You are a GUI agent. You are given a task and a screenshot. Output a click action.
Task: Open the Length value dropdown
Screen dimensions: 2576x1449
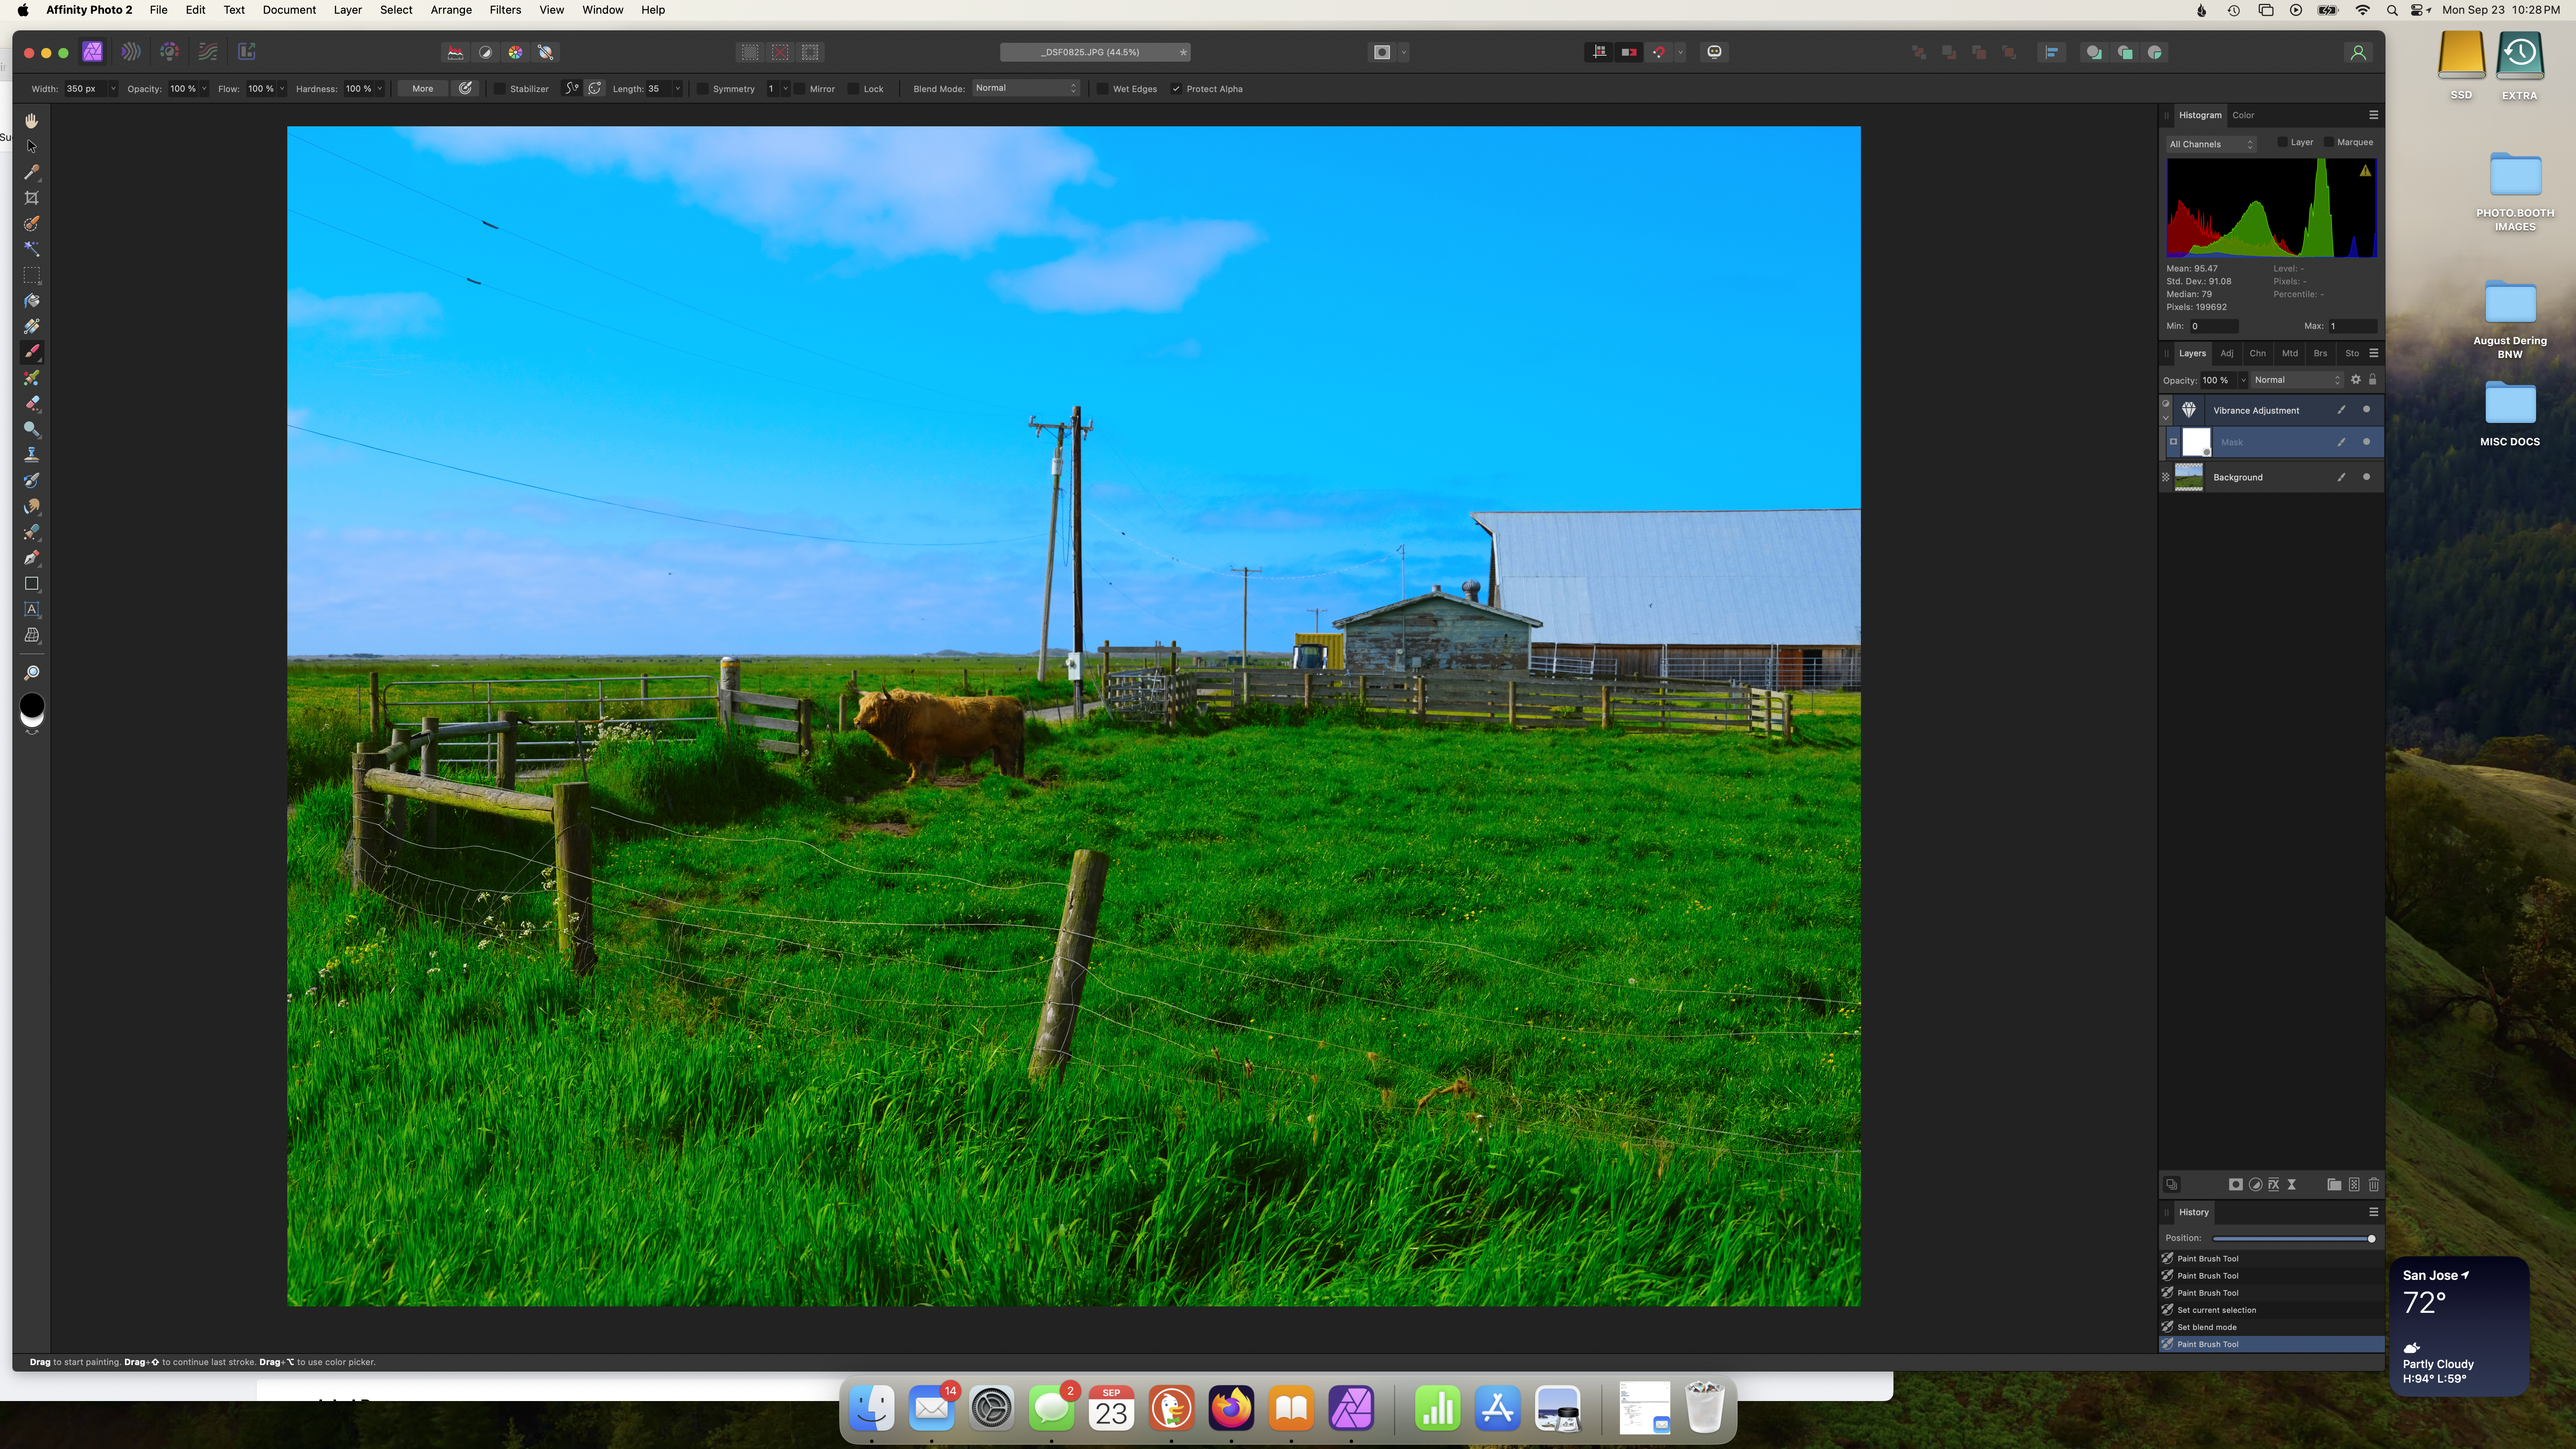coord(677,89)
